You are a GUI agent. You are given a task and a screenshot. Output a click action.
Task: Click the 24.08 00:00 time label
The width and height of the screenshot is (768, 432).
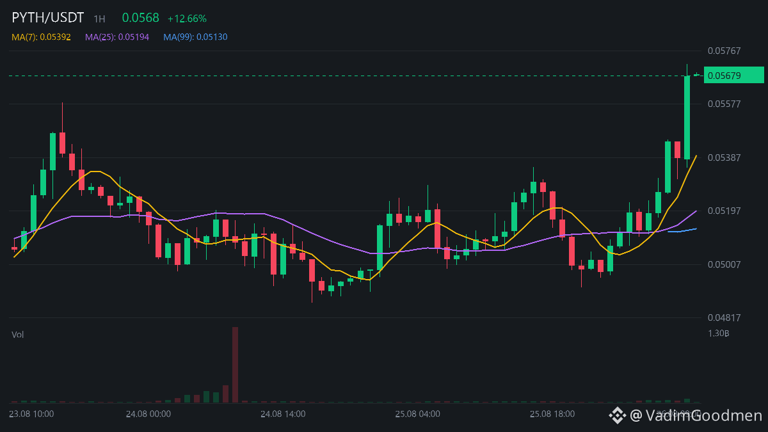[148, 414]
